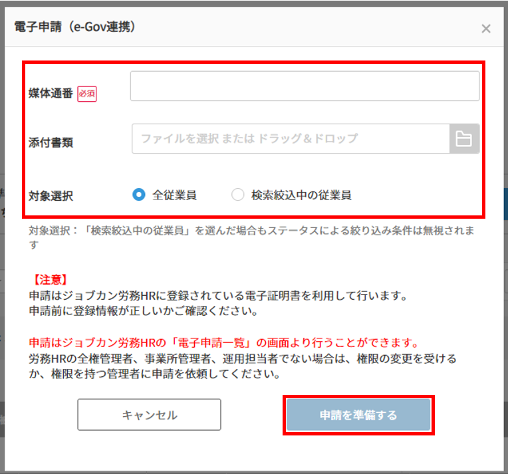Click the red 必須 badge

[87, 94]
